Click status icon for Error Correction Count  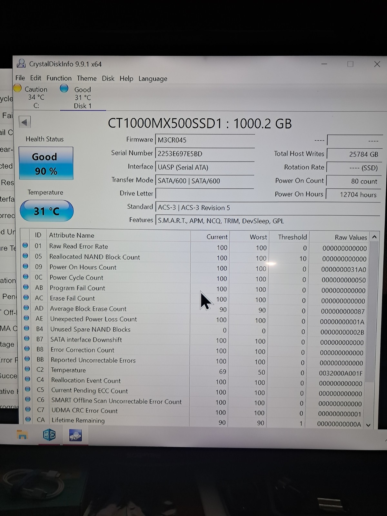coord(27,349)
